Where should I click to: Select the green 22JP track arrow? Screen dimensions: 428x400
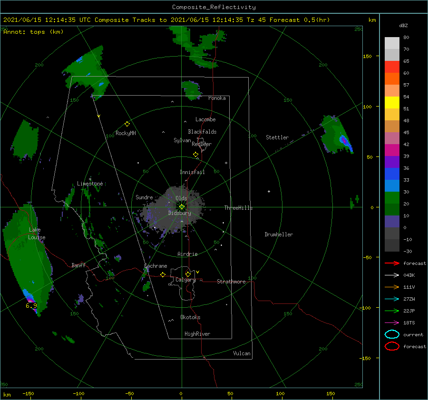392,311
